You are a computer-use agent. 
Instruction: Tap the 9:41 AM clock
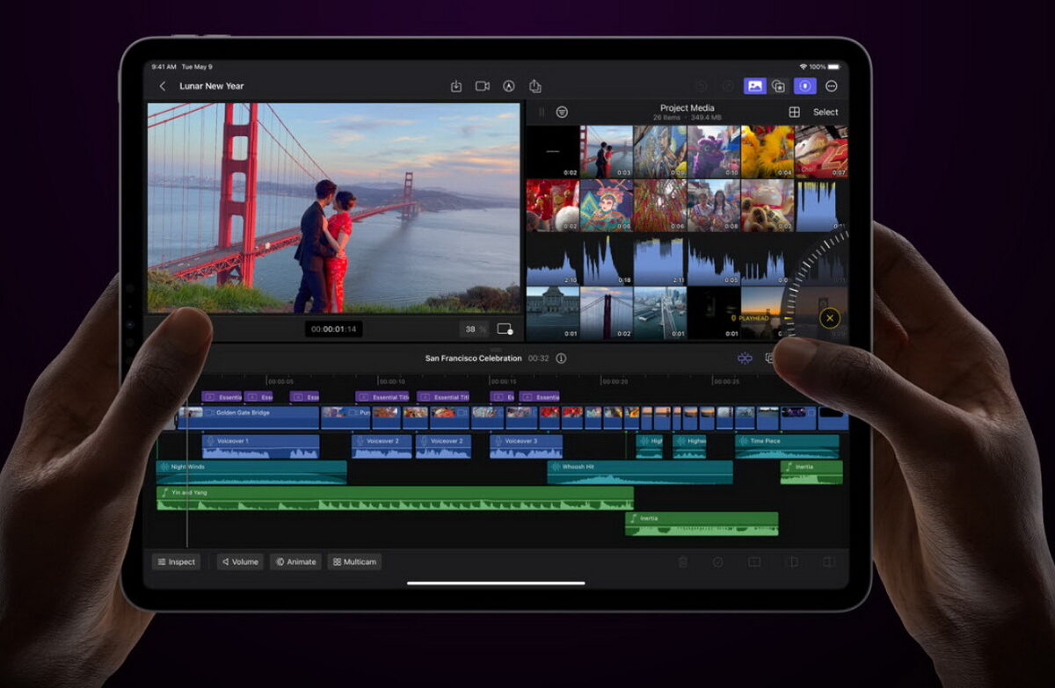[164, 67]
